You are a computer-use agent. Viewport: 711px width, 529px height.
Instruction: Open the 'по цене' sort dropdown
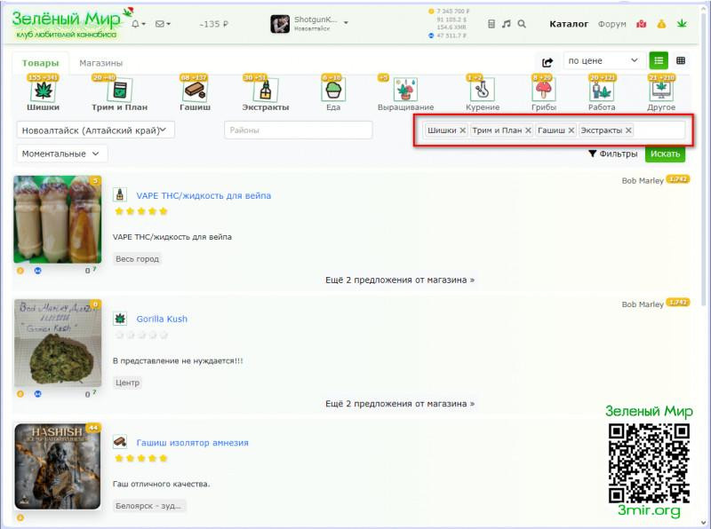603,60
